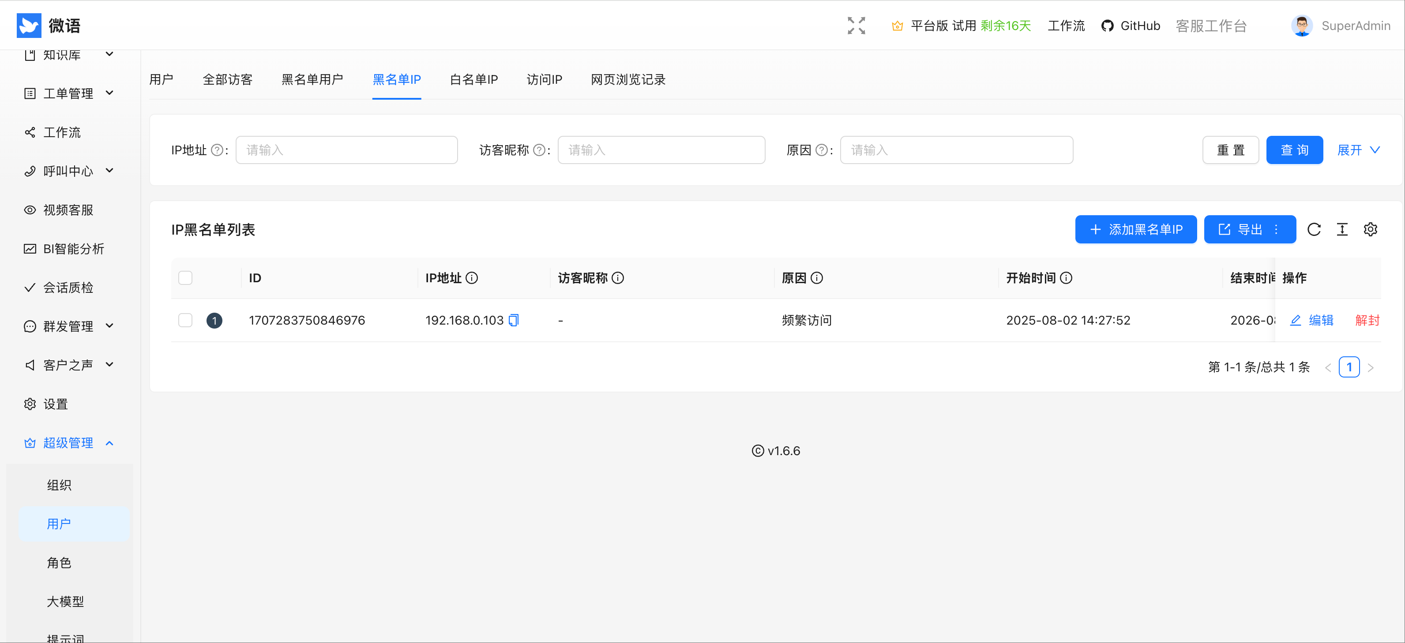
Task: Open the 导出 more-options dropdown
Action: (x=1276, y=229)
